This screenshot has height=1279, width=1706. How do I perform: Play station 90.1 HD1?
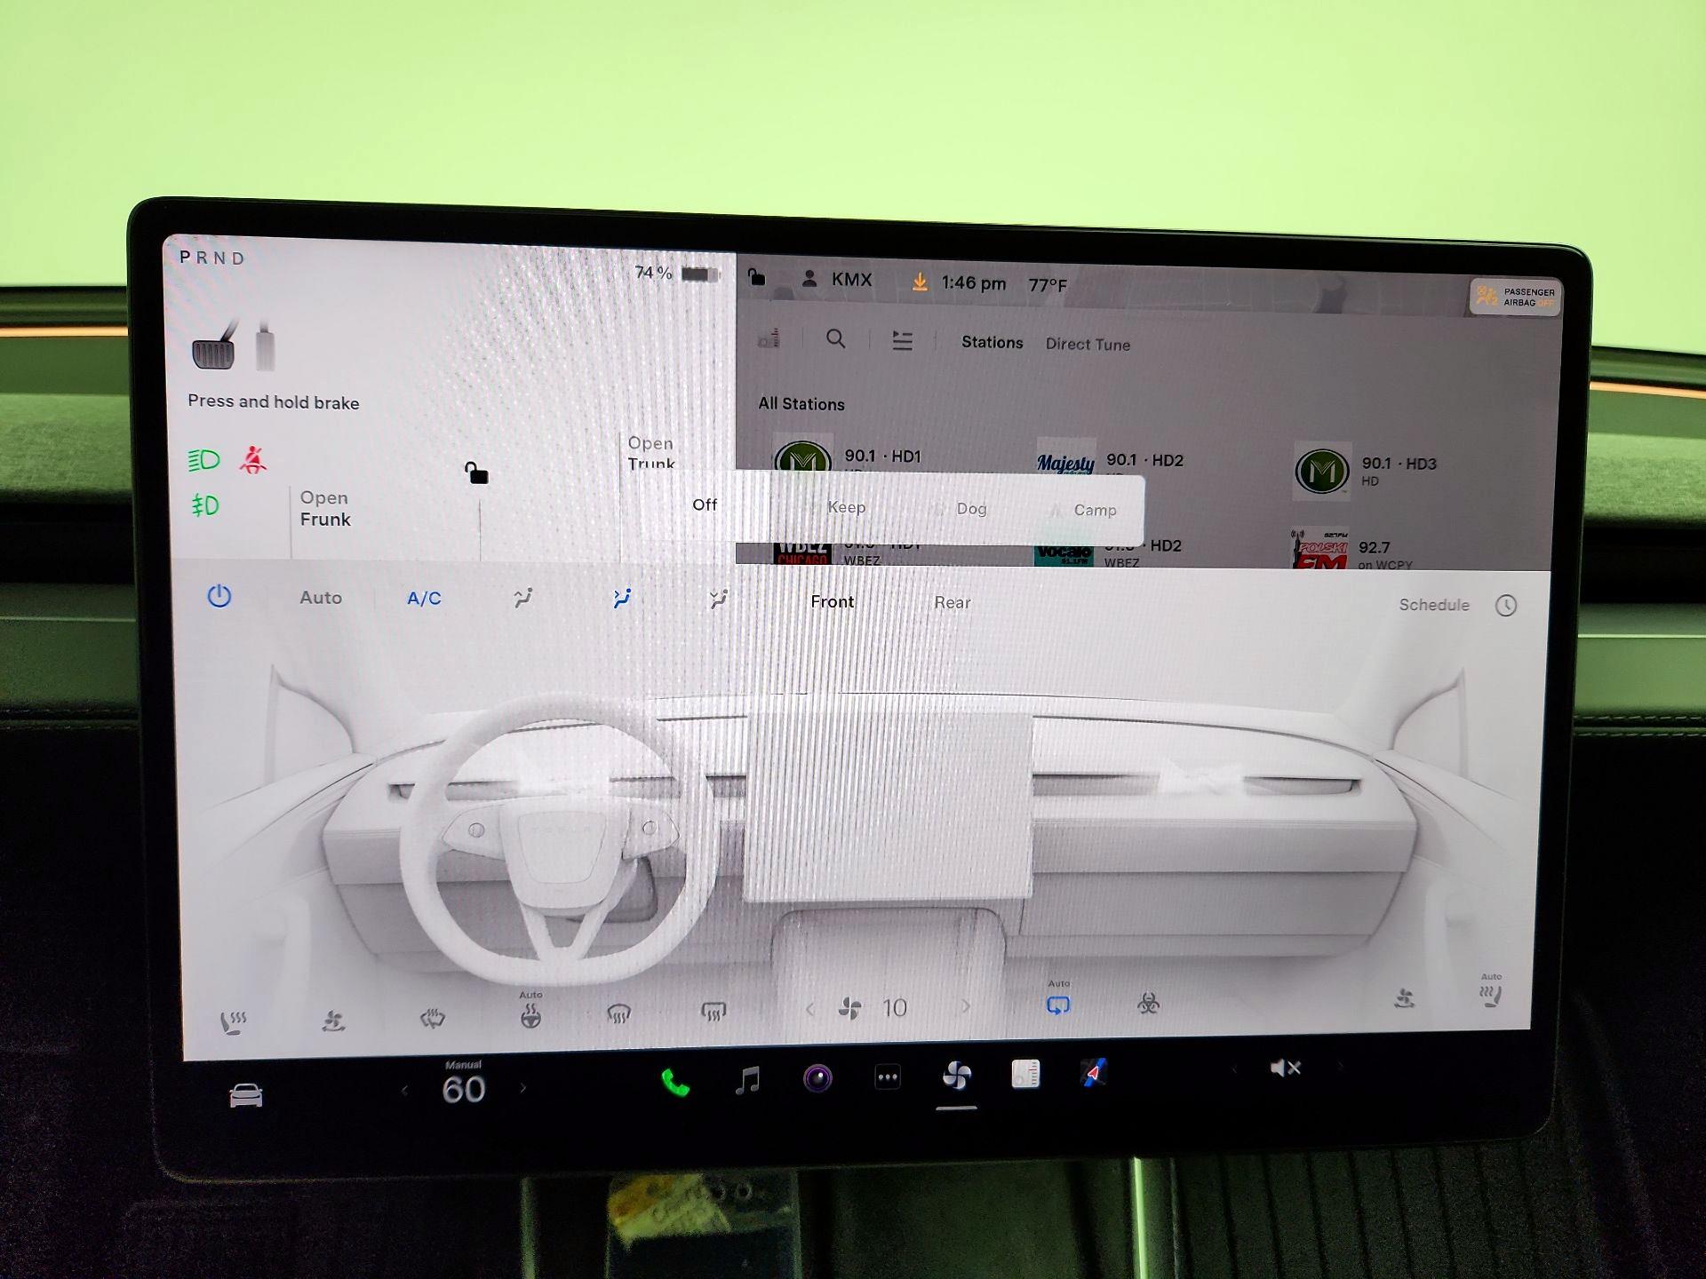click(x=849, y=457)
